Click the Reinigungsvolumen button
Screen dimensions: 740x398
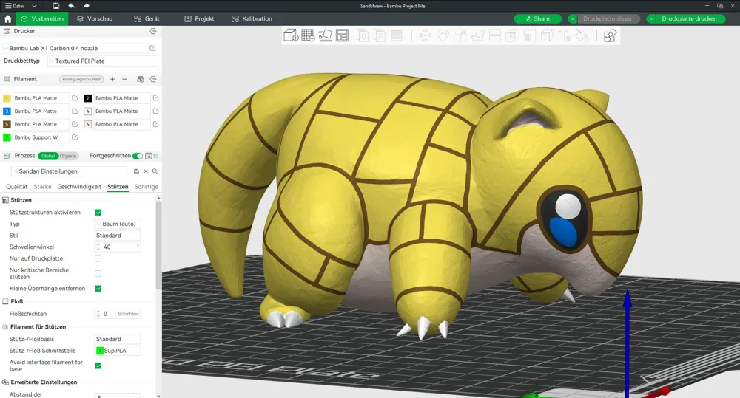click(81, 79)
